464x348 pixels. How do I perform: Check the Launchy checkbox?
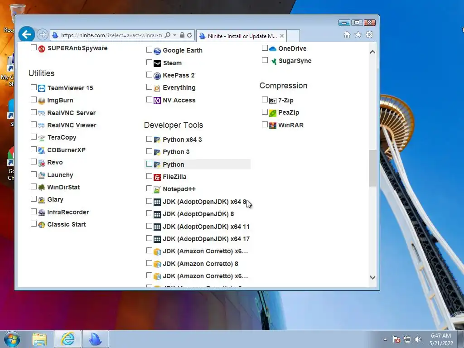[34, 174]
